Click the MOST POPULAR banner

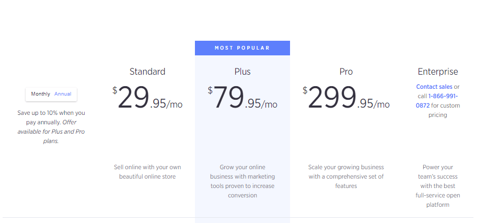(242, 48)
